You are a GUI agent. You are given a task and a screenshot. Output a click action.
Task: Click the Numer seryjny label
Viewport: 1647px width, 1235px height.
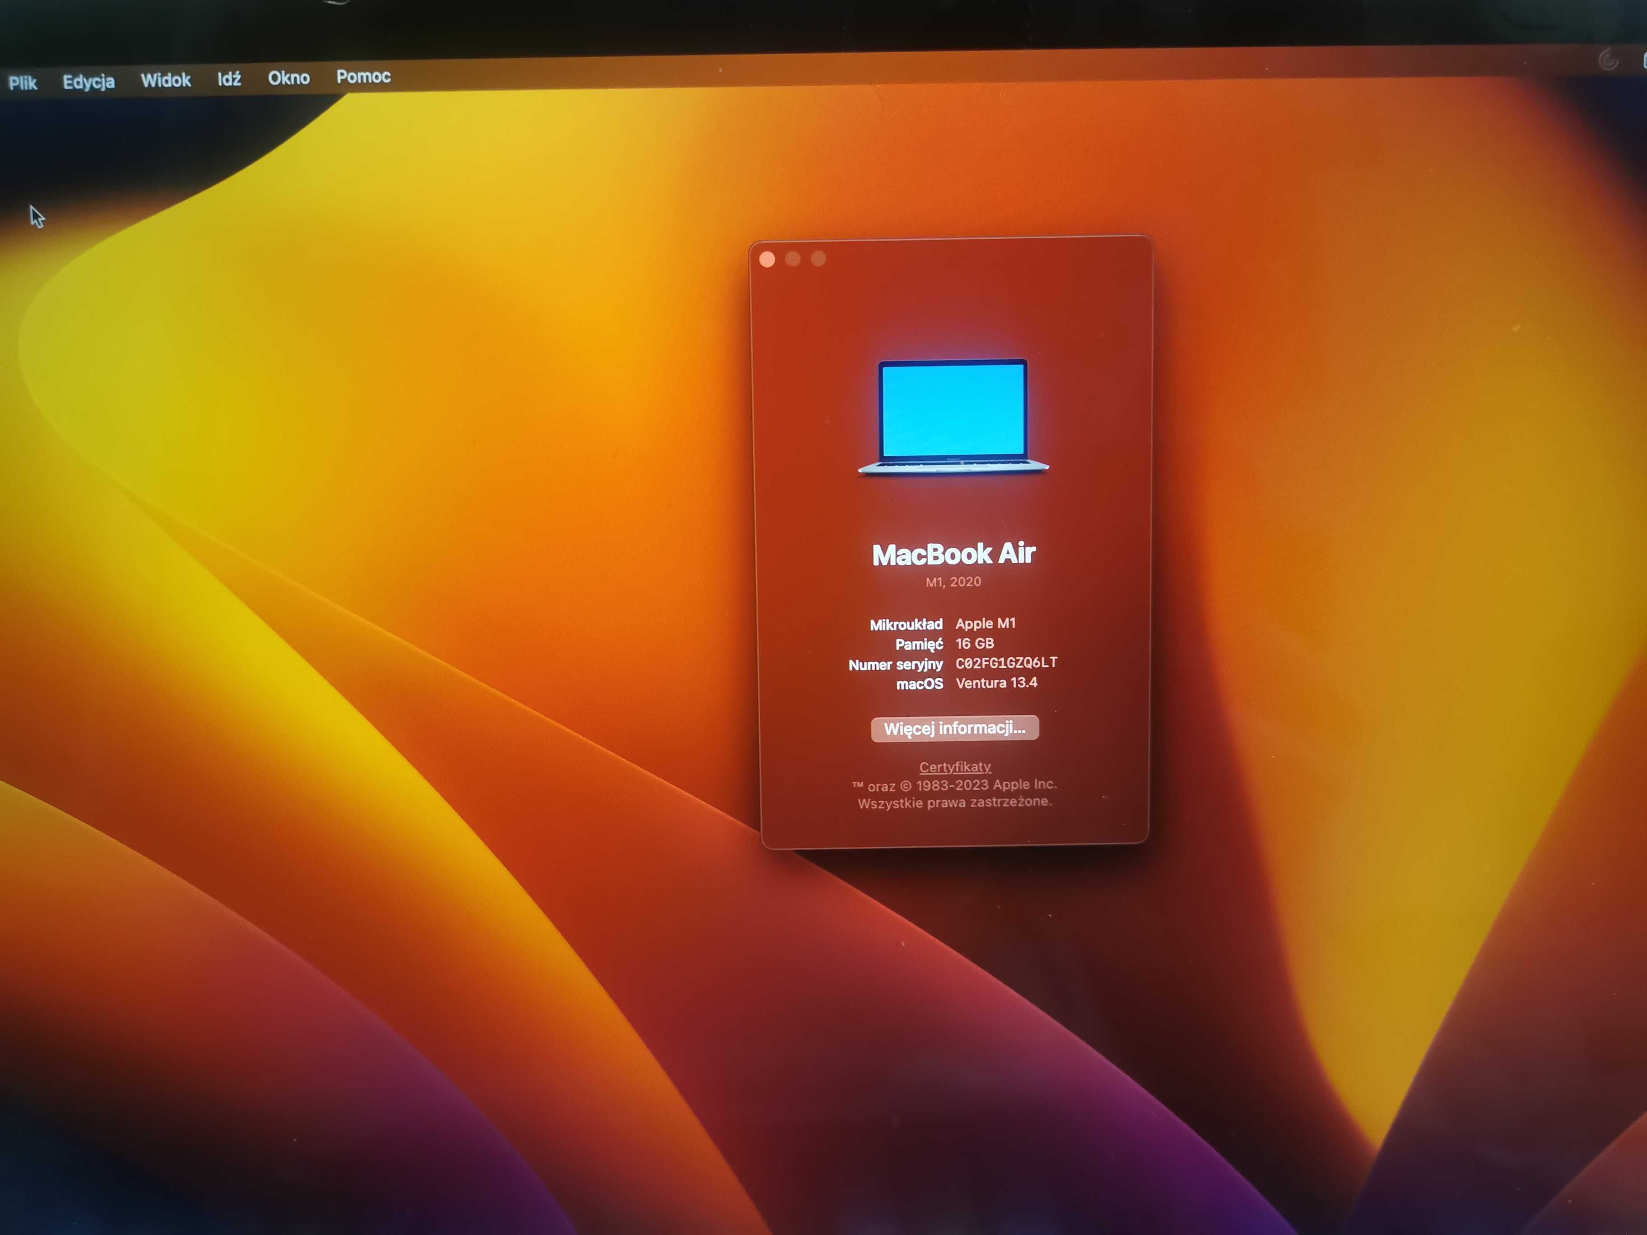pyautogui.click(x=896, y=665)
